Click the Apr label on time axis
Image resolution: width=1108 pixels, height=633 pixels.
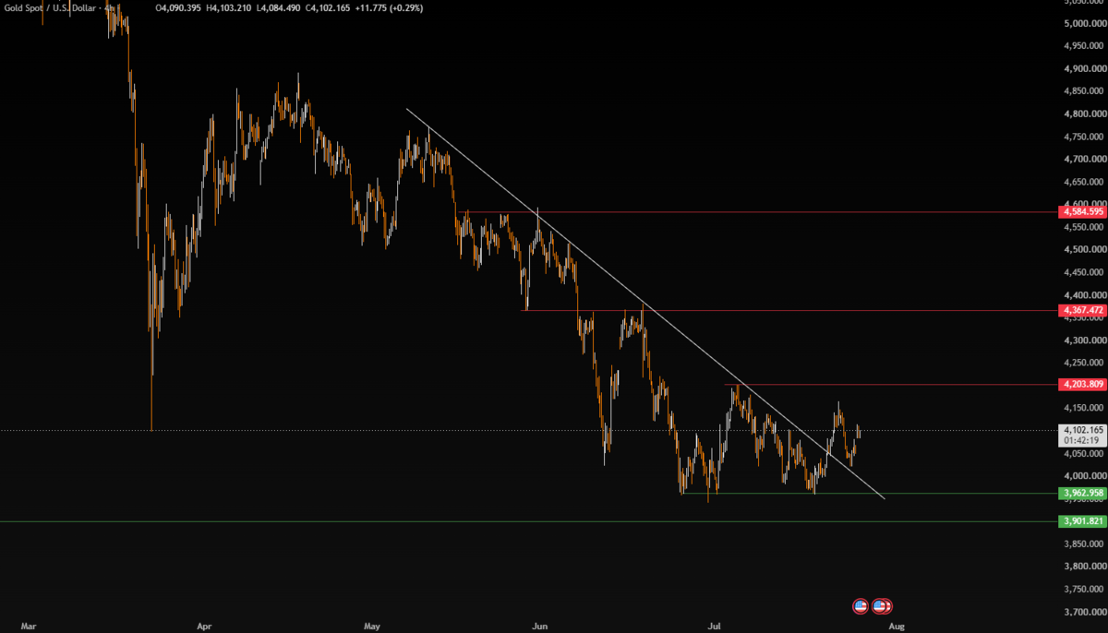tap(204, 627)
